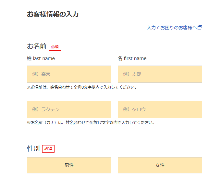221x187 pixels.
Task: Select 男性 as gender
Action: pyautogui.click(x=69, y=165)
